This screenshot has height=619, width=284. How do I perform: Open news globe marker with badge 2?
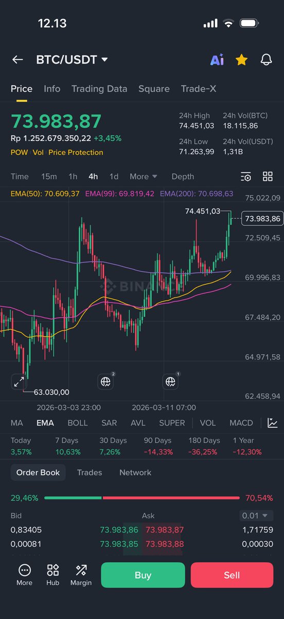coord(106,381)
